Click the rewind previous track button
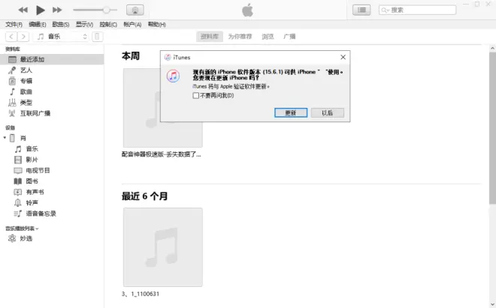The height and width of the screenshot is (308, 496). (x=23, y=10)
